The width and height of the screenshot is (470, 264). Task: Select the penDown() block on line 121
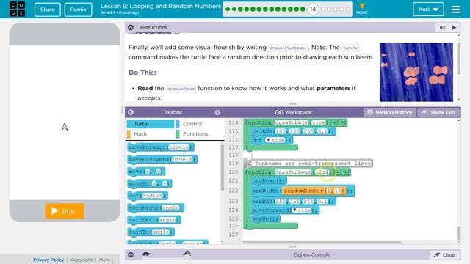click(269, 180)
